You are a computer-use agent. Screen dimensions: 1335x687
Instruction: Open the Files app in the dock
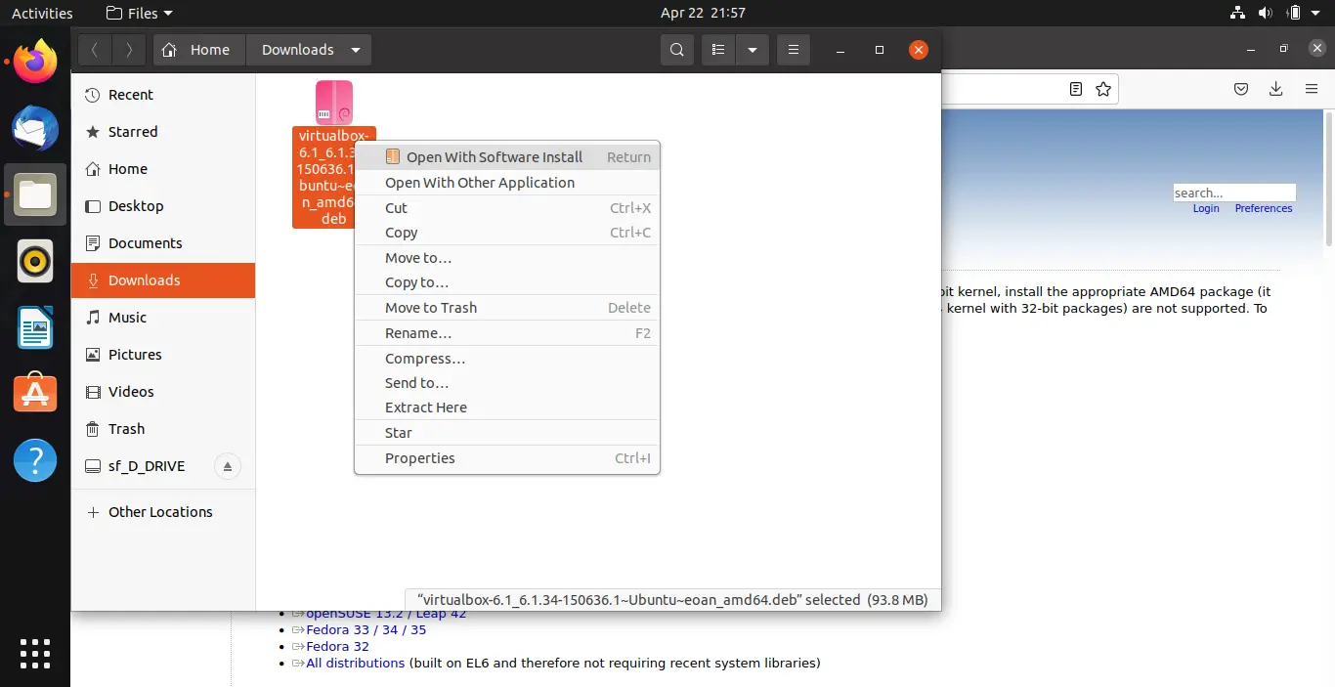[x=35, y=194]
